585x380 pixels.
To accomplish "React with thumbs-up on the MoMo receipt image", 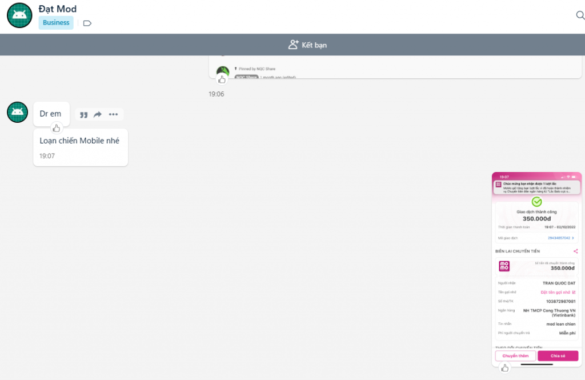I will coord(504,368).
